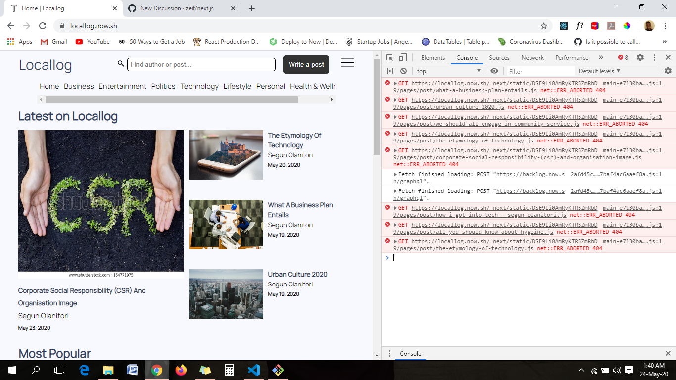The height and width of the screenshot is (380, 676).
Task: Close the Home | Locallog tab
Action: coord(115,8)
